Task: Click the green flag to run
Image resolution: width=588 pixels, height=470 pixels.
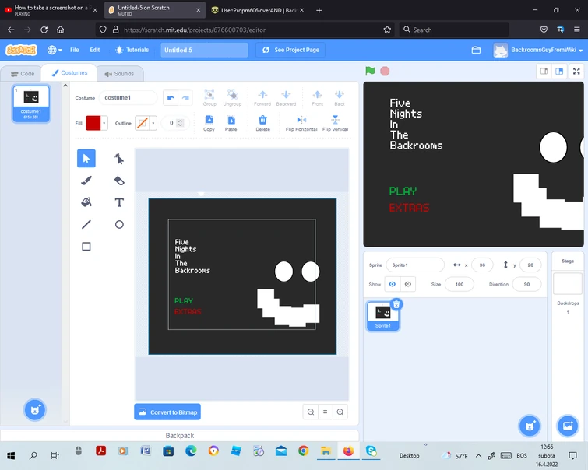Action: click(x=370, y=71)
